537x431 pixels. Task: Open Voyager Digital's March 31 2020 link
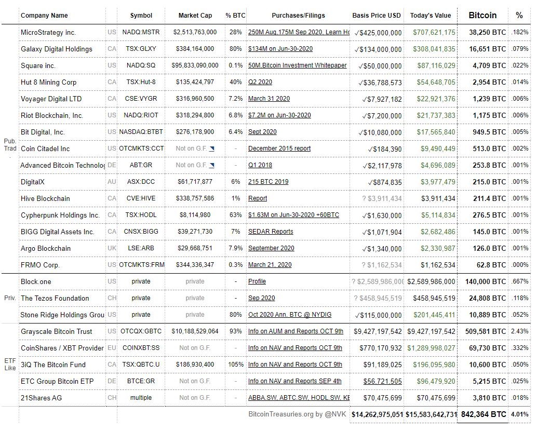[269, 99]
